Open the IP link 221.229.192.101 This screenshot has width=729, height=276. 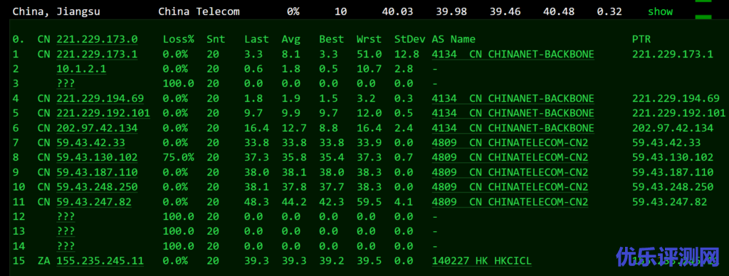(103, 113)
